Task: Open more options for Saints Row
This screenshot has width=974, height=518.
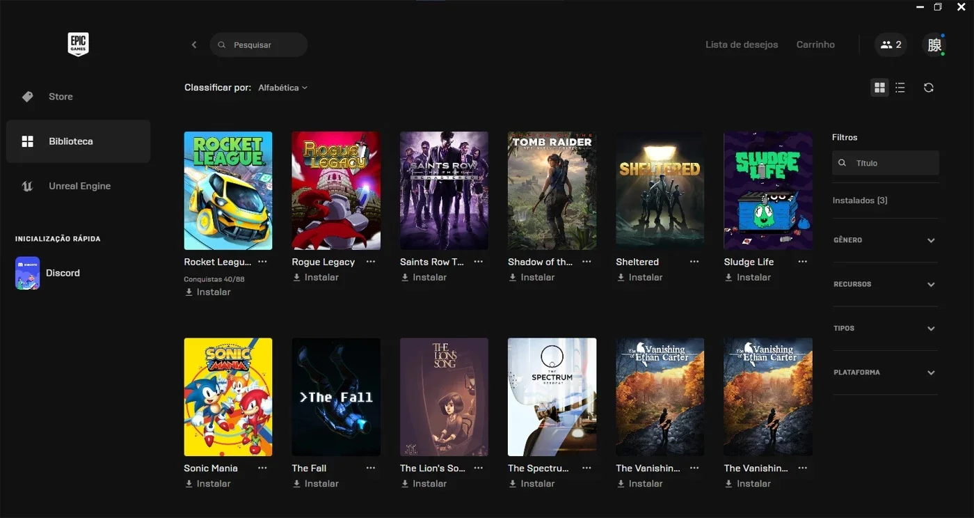Action: [x=479, y=262]
